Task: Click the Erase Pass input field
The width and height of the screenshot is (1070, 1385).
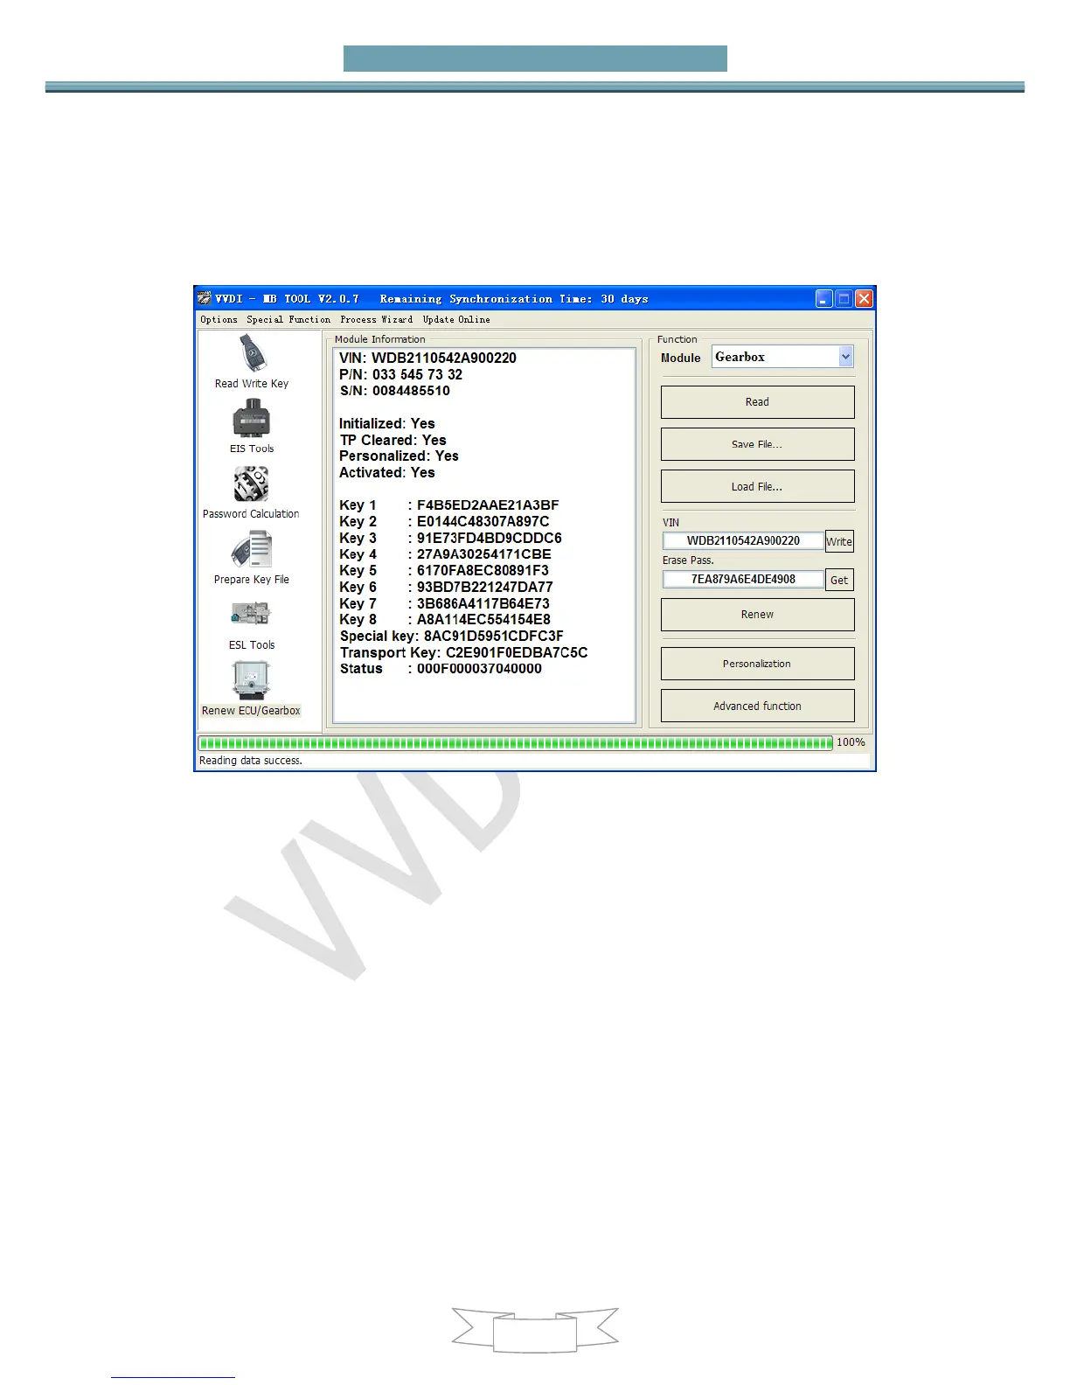Action: pos(743,579)
